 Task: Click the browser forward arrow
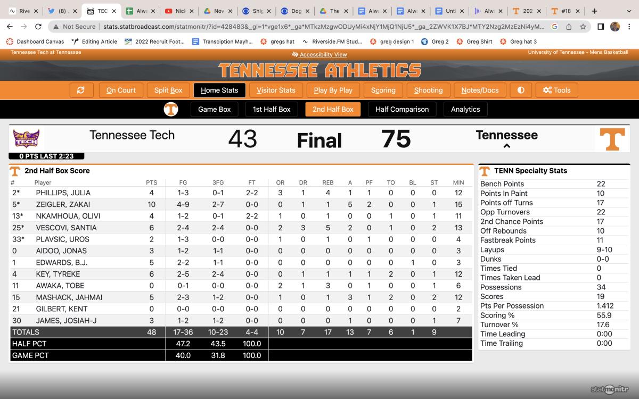pyautogui.click(x=24, y=27)
